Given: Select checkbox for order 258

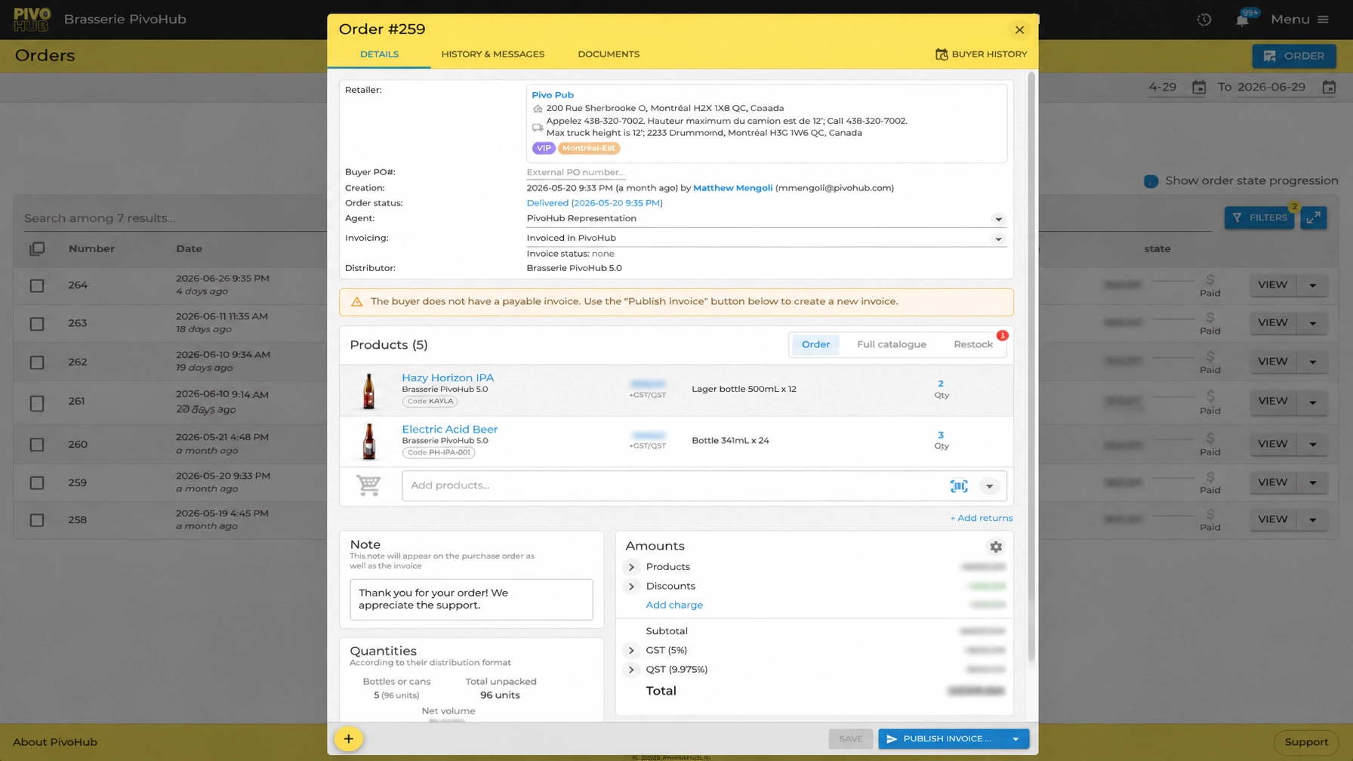Looking at the screenshot, I should tap(37, 520).
